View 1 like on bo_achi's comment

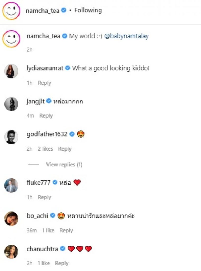tap(48, 231)
